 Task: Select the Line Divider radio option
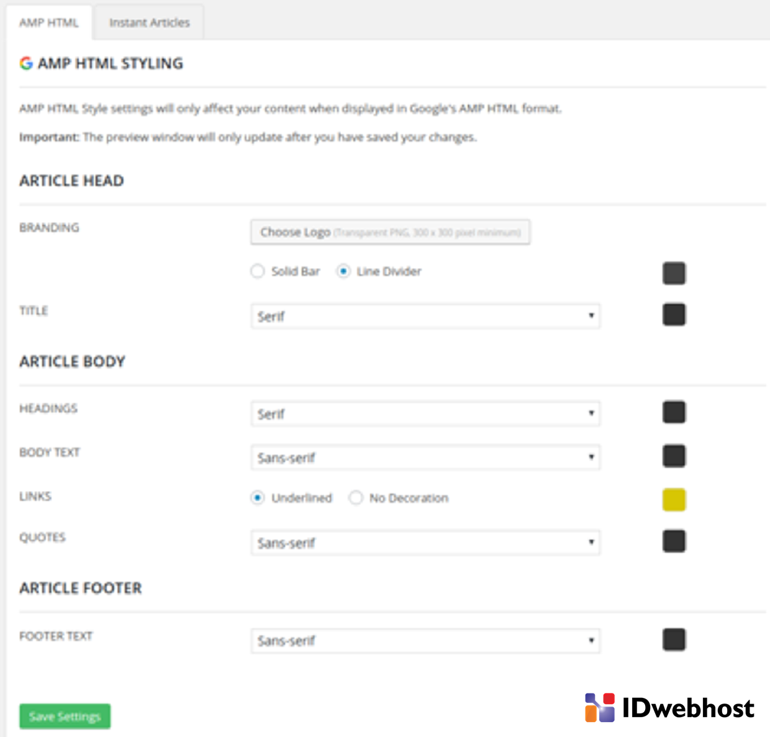pyautogui.click(x=343, y=271)
